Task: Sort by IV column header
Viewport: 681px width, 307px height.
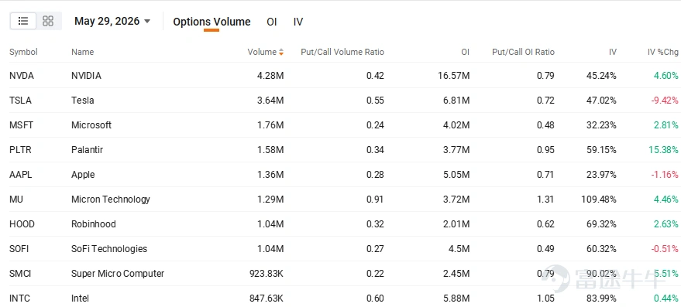Action: click(x=612, y=52)
